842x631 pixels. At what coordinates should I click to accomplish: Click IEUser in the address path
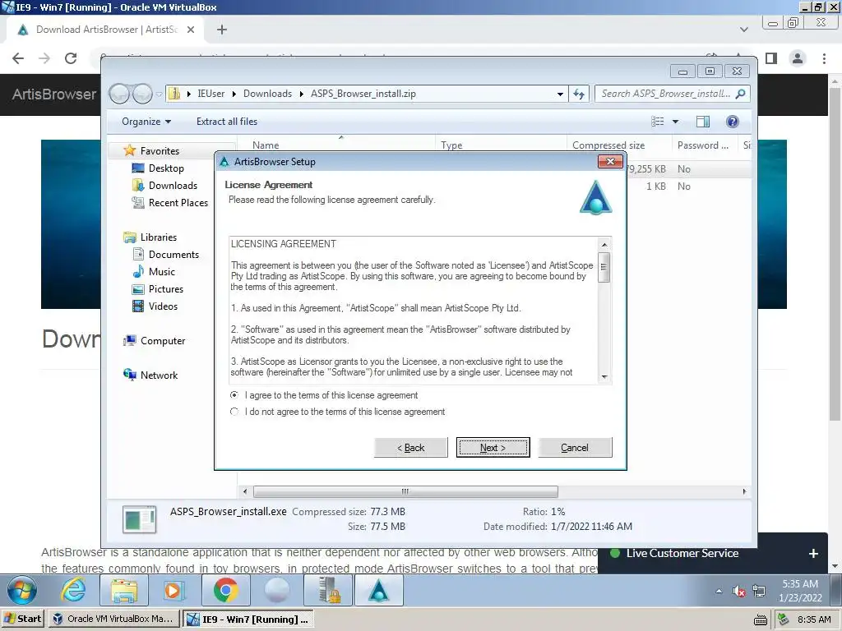(x=211, y=94)
